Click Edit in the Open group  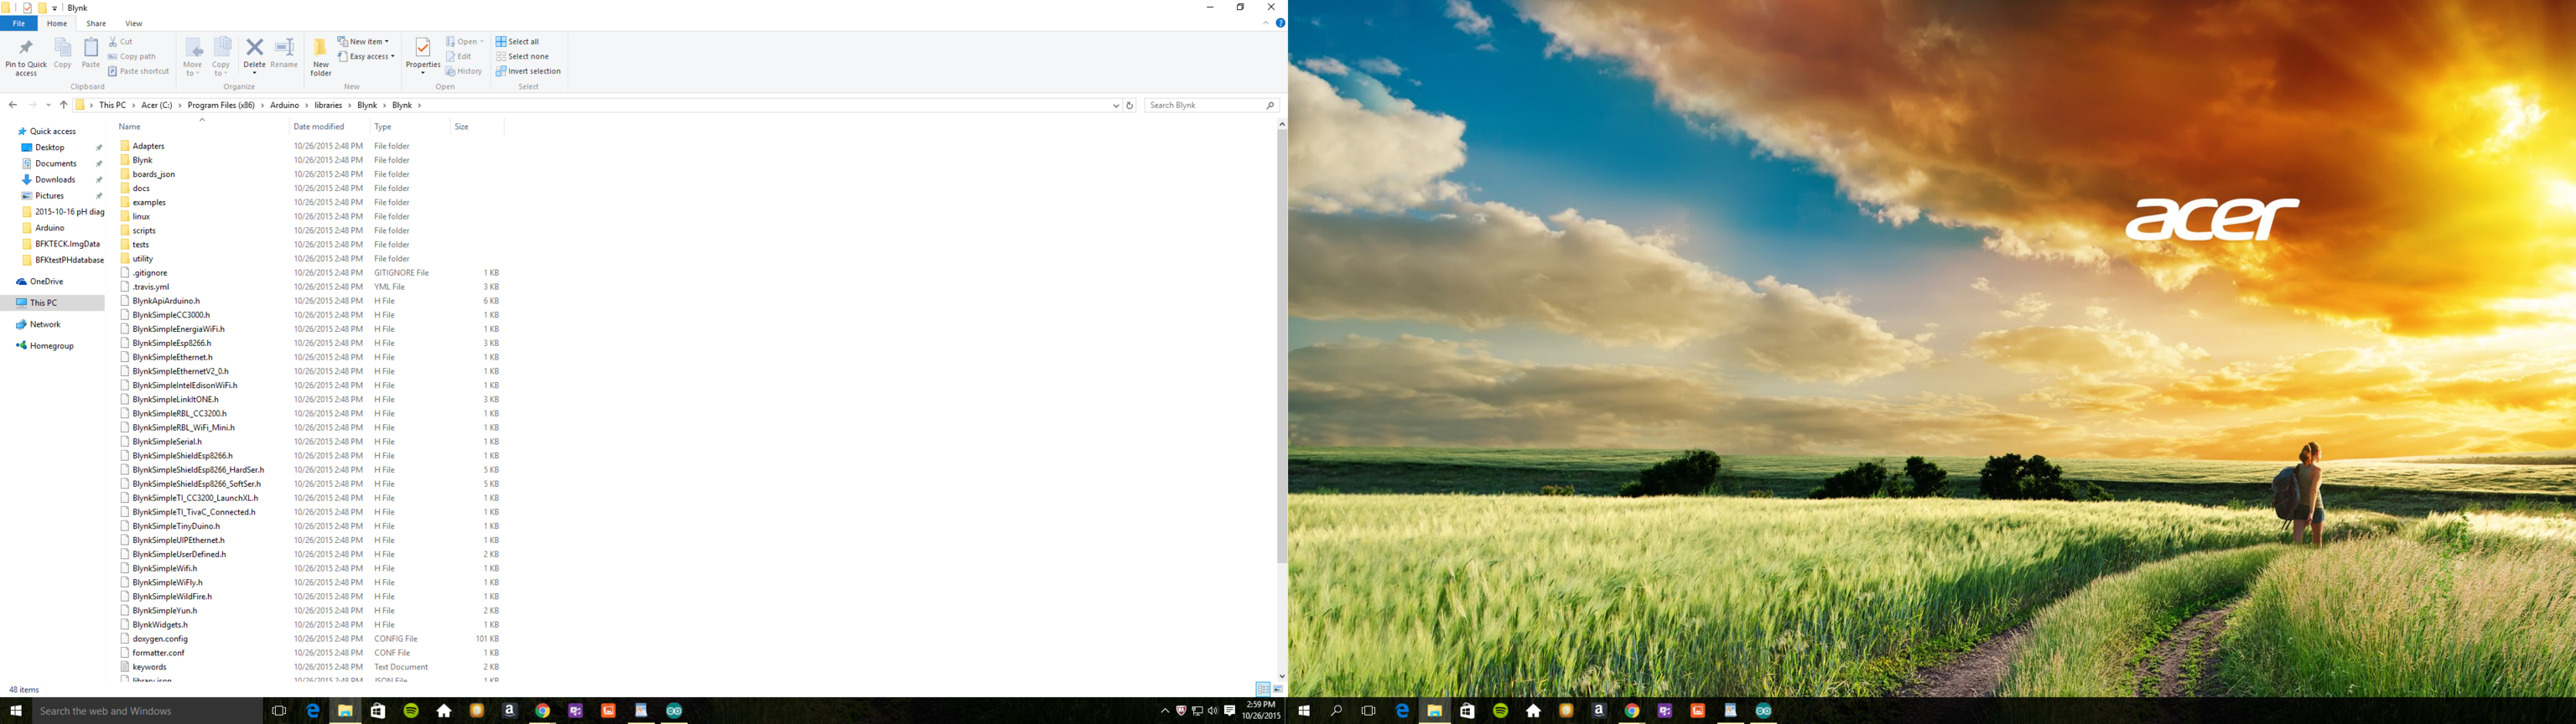click(459, 57)
